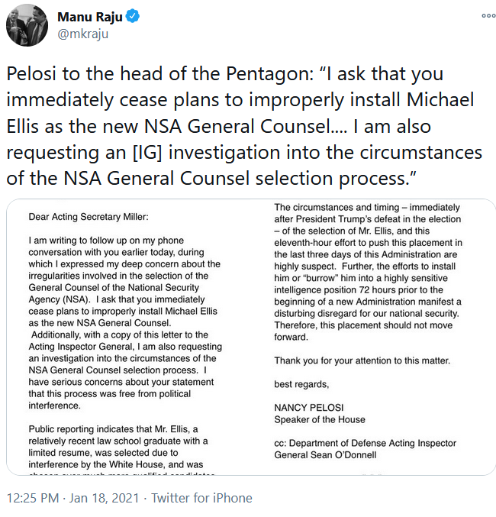Click the NANCY PELOSI signature line
The width and height of the screenshot is (496, 517).
[309, 408]
